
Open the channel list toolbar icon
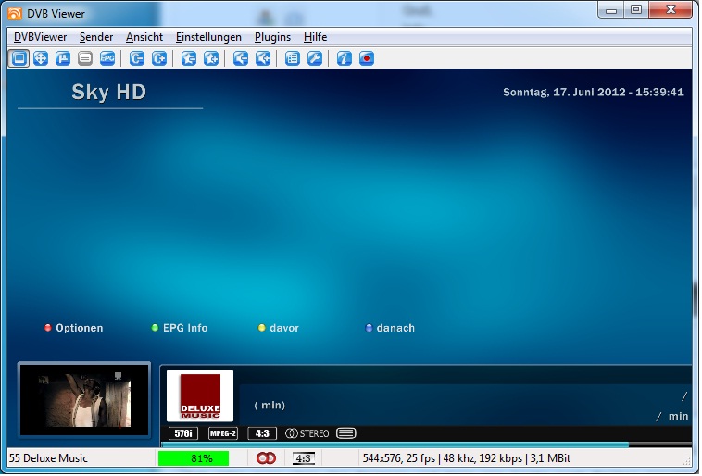coord(293,58)
